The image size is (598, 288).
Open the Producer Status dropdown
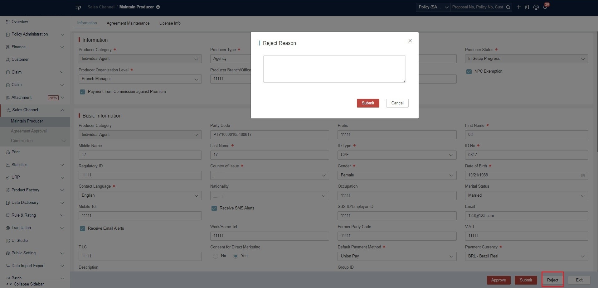(526, 59)
